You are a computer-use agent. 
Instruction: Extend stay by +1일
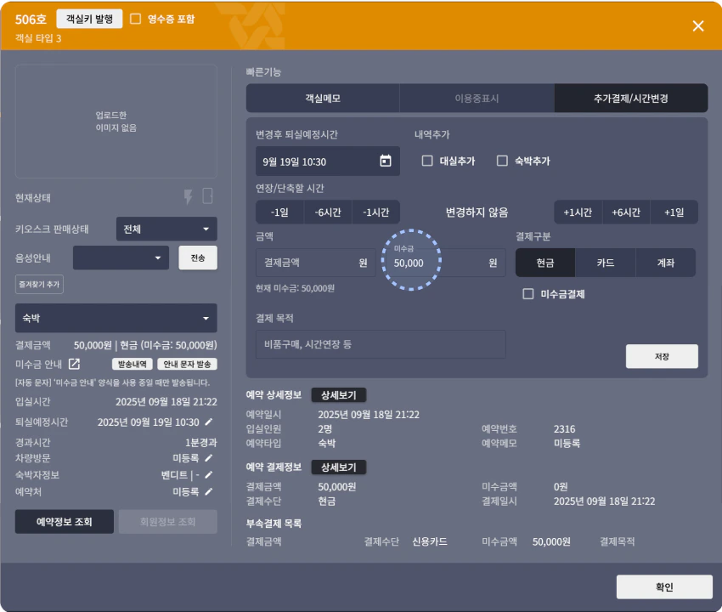[x=674, y=212]
